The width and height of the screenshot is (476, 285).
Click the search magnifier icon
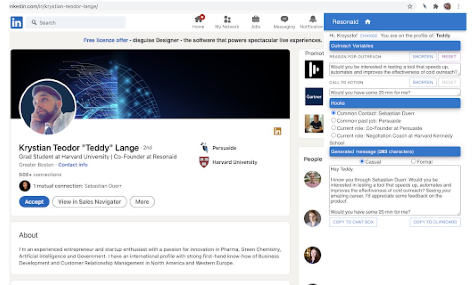(34, 22)
